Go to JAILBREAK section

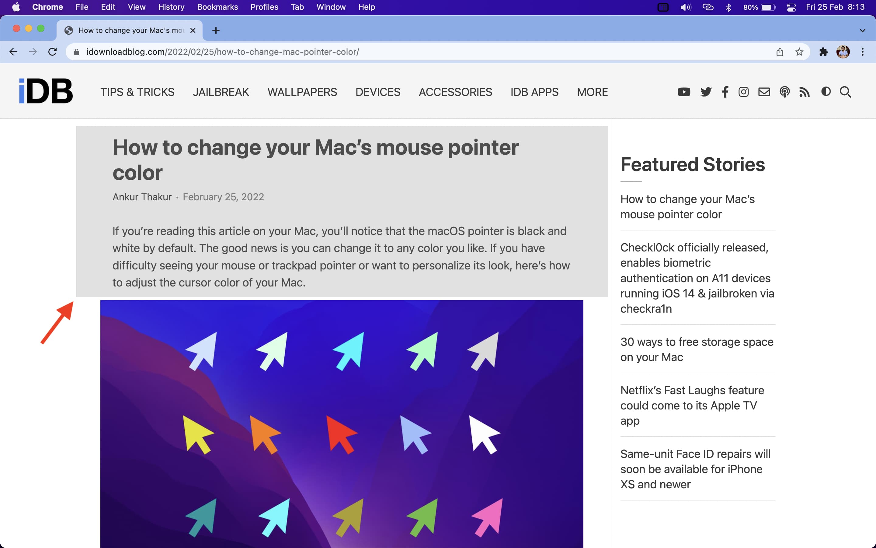click(x=221, y=92)
